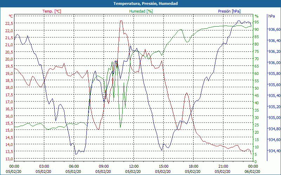Click time axis label '15:00'
The image size is (281, 175).
coord(163,167)
